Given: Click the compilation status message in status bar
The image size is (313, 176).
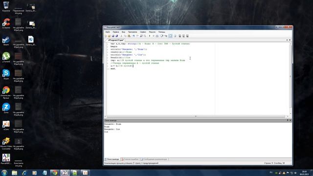Looking at the screenshot, I should point(131,163).
